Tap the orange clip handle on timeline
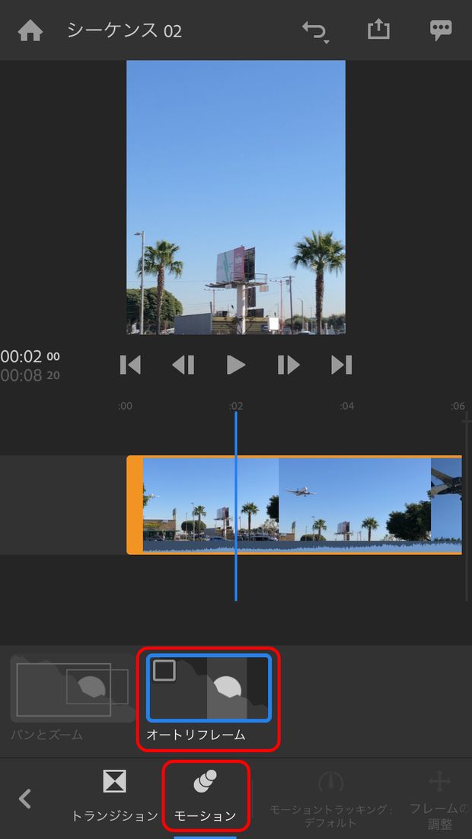The height and width of the screenshot is (839, 472). [x=135, y=505]
